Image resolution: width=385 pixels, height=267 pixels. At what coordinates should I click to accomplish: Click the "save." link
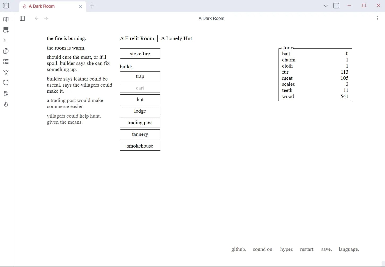tap(327, 249)
